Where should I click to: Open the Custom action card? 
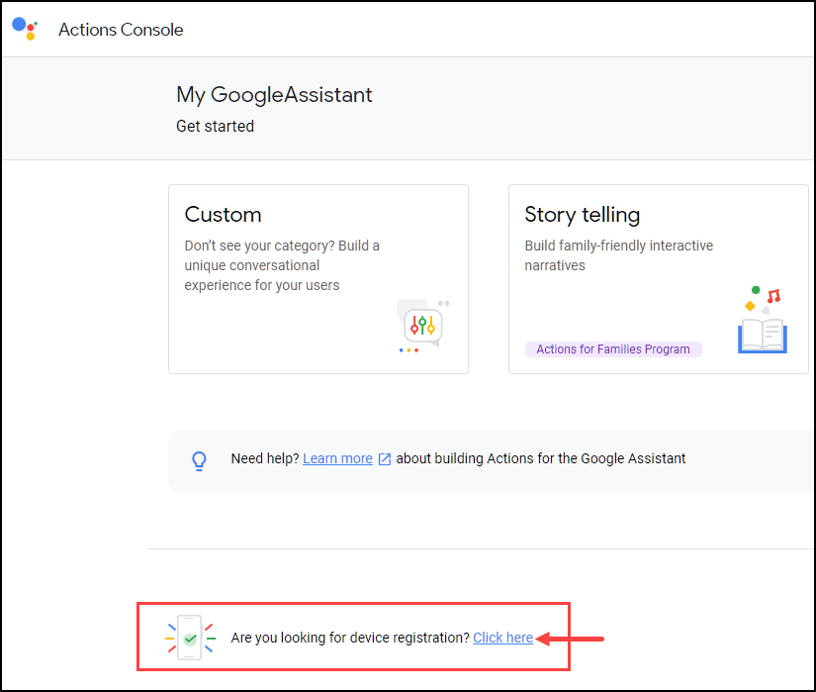coord(318,279)
